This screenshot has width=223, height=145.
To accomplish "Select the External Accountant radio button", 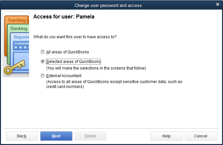I will [43, 76].
